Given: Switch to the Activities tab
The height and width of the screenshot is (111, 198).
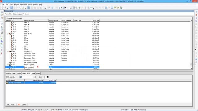Looking at the screenshot, I should pos(8,14).
